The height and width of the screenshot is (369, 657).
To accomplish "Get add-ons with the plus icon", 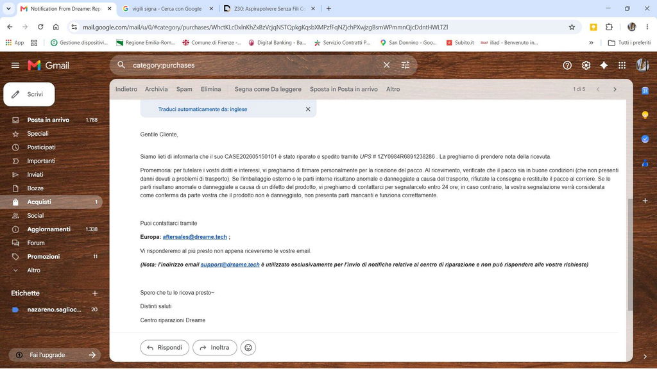I will [645, 201].
